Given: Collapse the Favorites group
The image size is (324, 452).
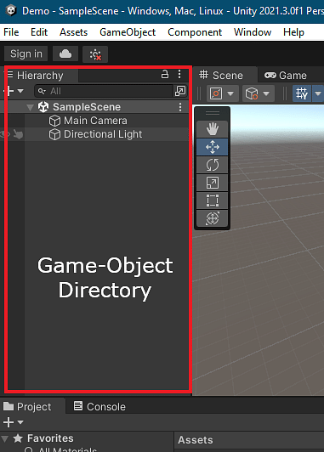Looking at the screenshot, I should [4, 438].
